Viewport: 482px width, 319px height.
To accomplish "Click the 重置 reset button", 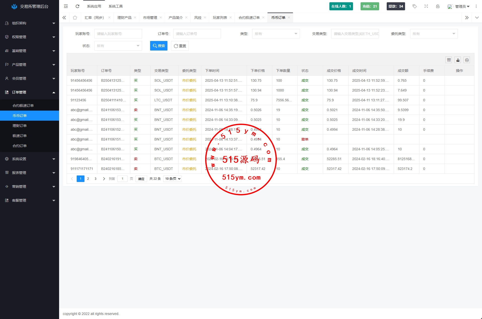I will tap(180, 46).
